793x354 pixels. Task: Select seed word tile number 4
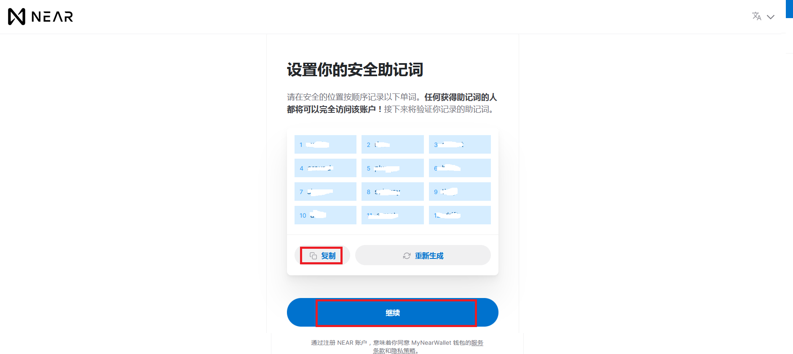coord(325,168)
